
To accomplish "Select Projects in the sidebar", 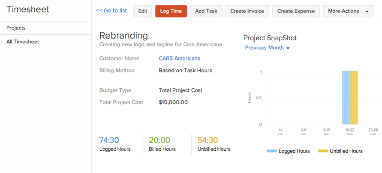I will (16, 28).
